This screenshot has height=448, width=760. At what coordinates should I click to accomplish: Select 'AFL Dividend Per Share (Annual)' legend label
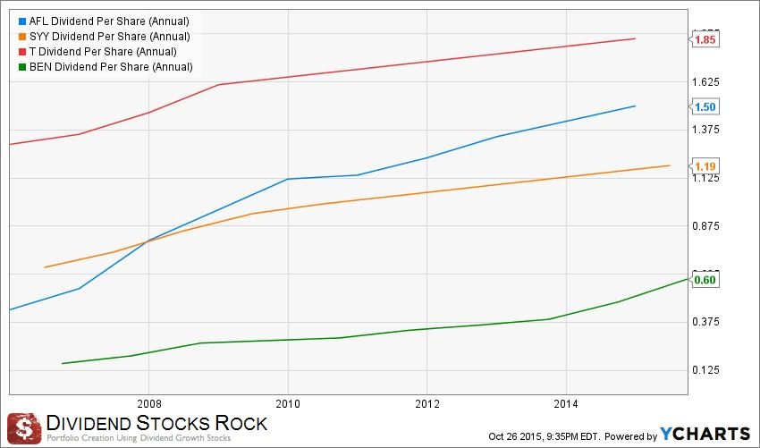(x=109, y=21)
